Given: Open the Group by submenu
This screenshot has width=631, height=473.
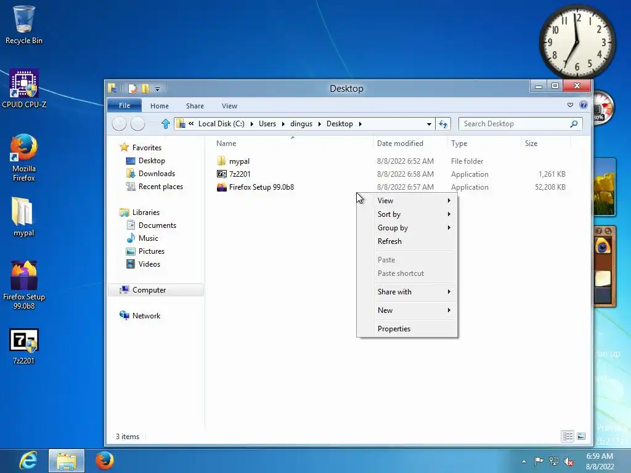Looking at the screenshot, I should pos(407,228).
